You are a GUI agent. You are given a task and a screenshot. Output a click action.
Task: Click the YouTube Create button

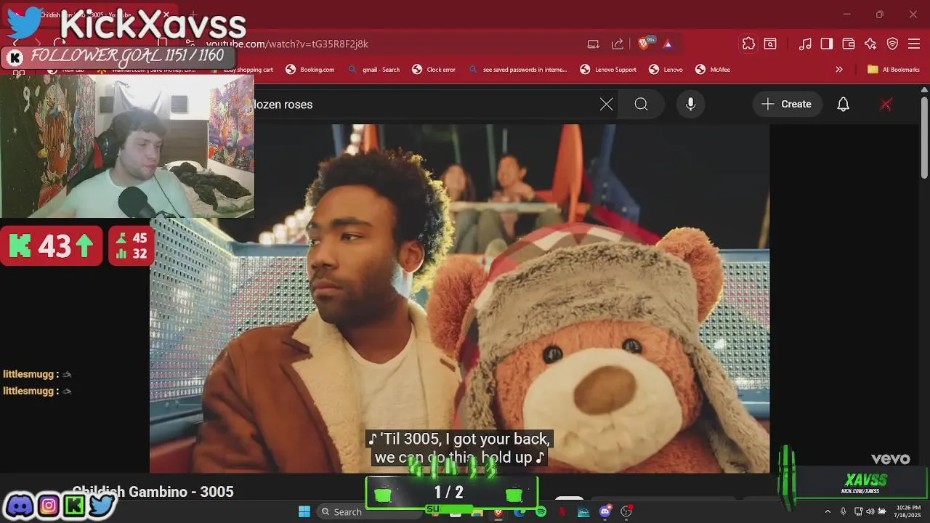point(787,105)
